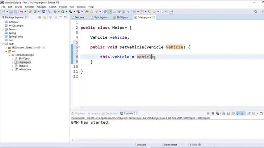Click 'BMW has started.' console output
The height and width of the screenshot is (148, 264).
click(90, 123)
